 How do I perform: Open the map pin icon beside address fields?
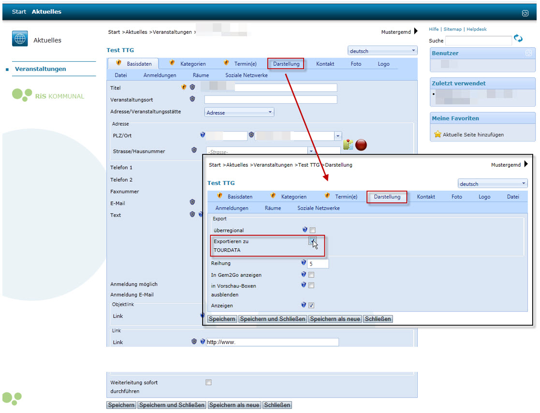[348, 144]
